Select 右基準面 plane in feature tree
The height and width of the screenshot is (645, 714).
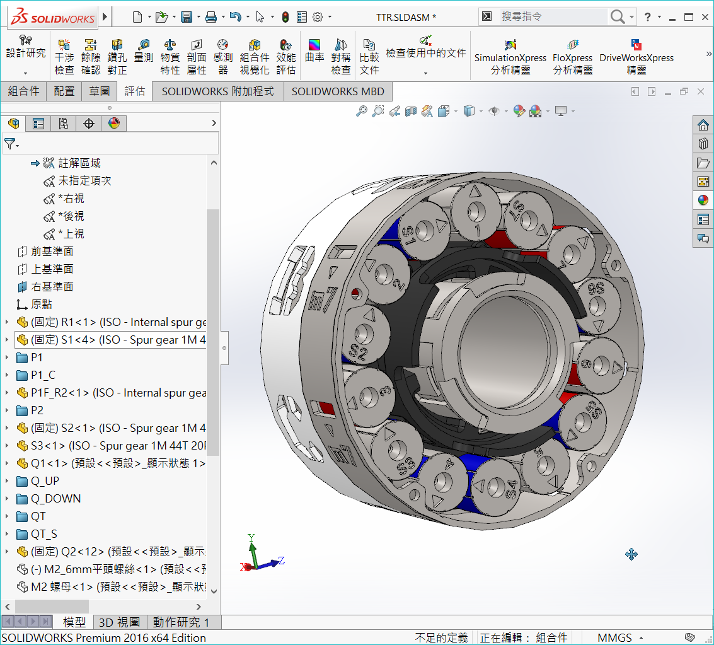pyautogui.click(x=52, y=287)
